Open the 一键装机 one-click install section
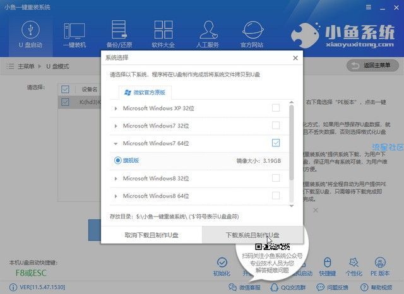The width and height of the screenshot is (404, 294). coord(74,35)
